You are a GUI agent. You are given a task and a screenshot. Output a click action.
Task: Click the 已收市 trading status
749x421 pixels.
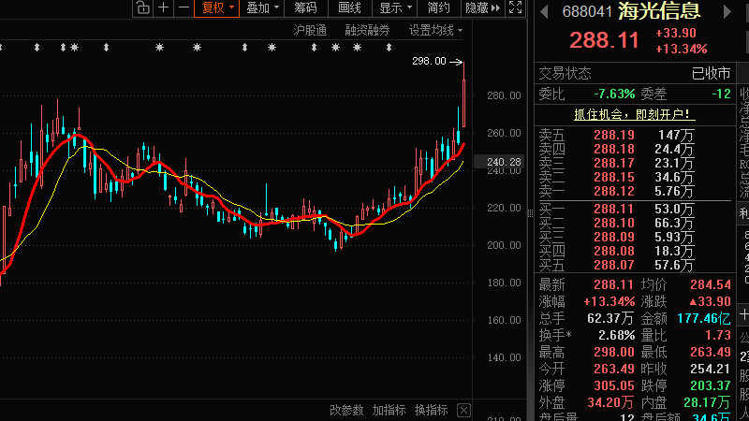click(711, 74)
